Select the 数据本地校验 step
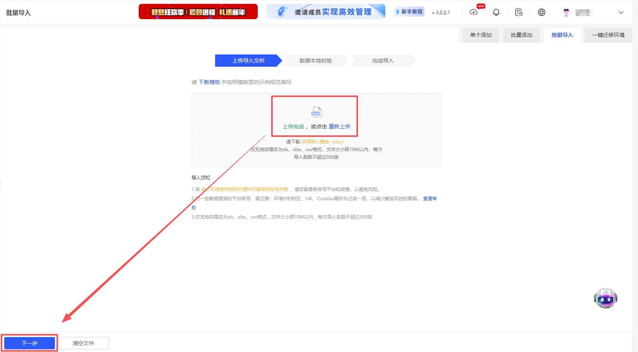This screenshot has width=638, height=352. 316,60
